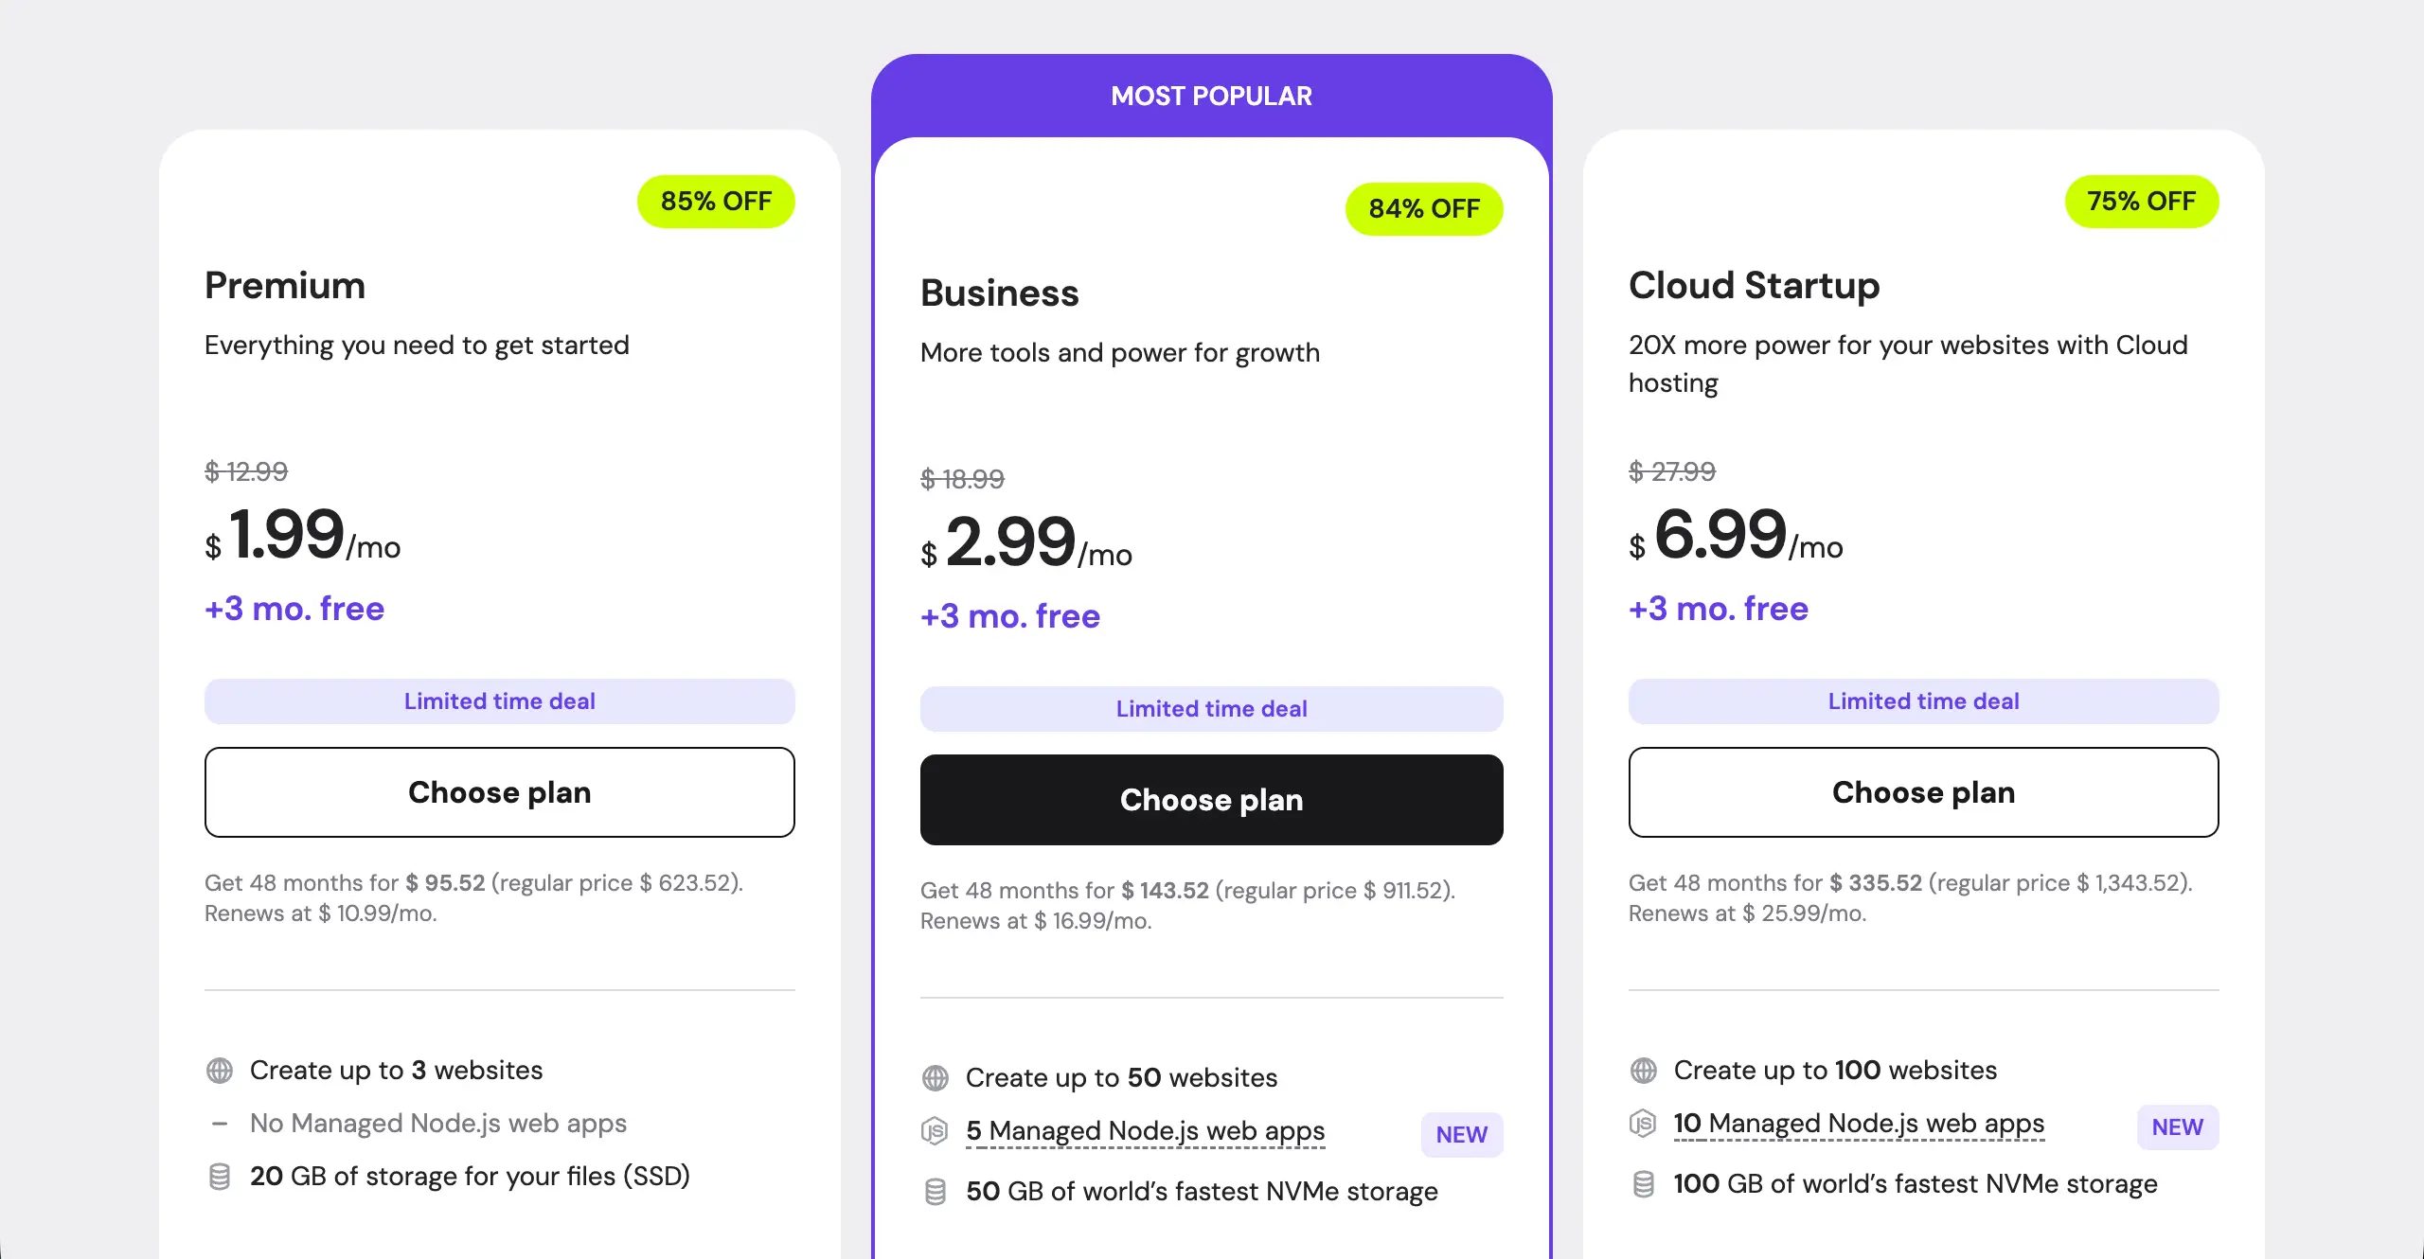Choose the Business plan
The image size is (2424, 1259).
(x=1211, y=800)
